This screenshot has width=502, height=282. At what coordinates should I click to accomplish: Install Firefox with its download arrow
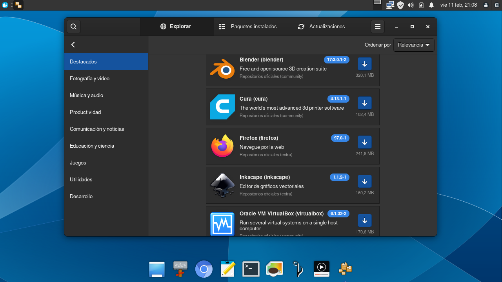coord(365,142)
